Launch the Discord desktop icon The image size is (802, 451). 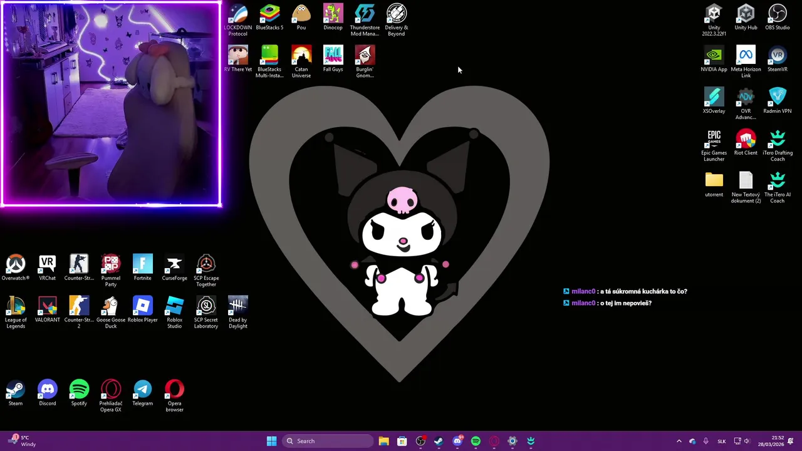click(48, 393)
